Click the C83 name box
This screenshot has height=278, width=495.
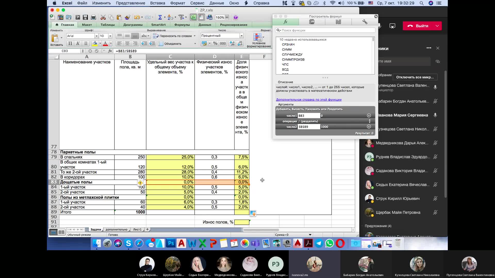(x=65, y=51)
